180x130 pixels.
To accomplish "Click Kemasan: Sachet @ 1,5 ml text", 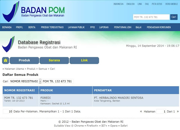I will pos(55,104).
